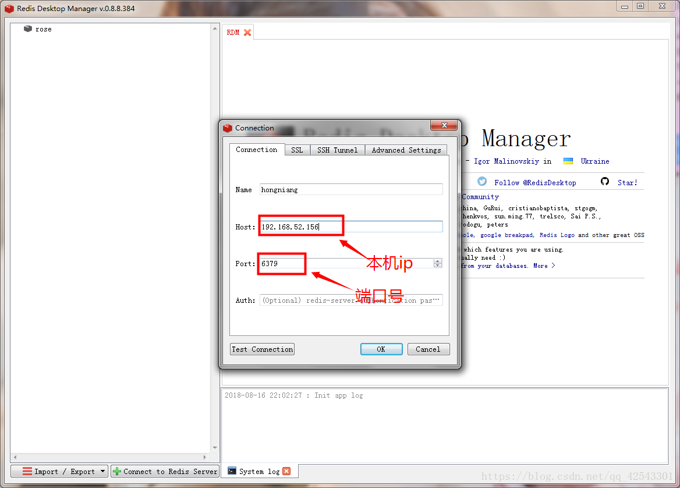The image size is (680, 488).
Task: Click the Twitter bird icon
Action: pyautogui.click(x=482, y=181)
